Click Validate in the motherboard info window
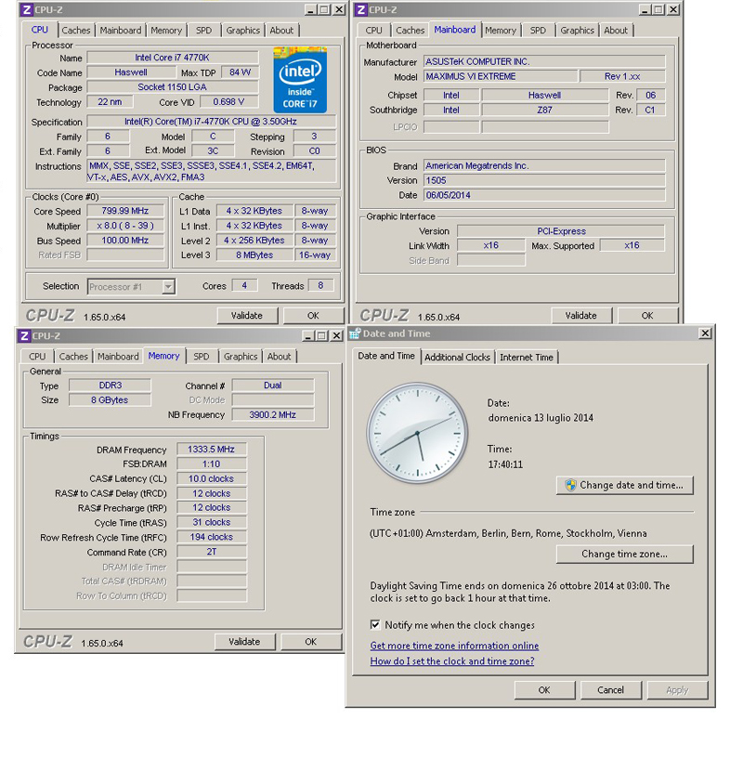This screenshot has width=743, height=758. click(x=581, y=316)
